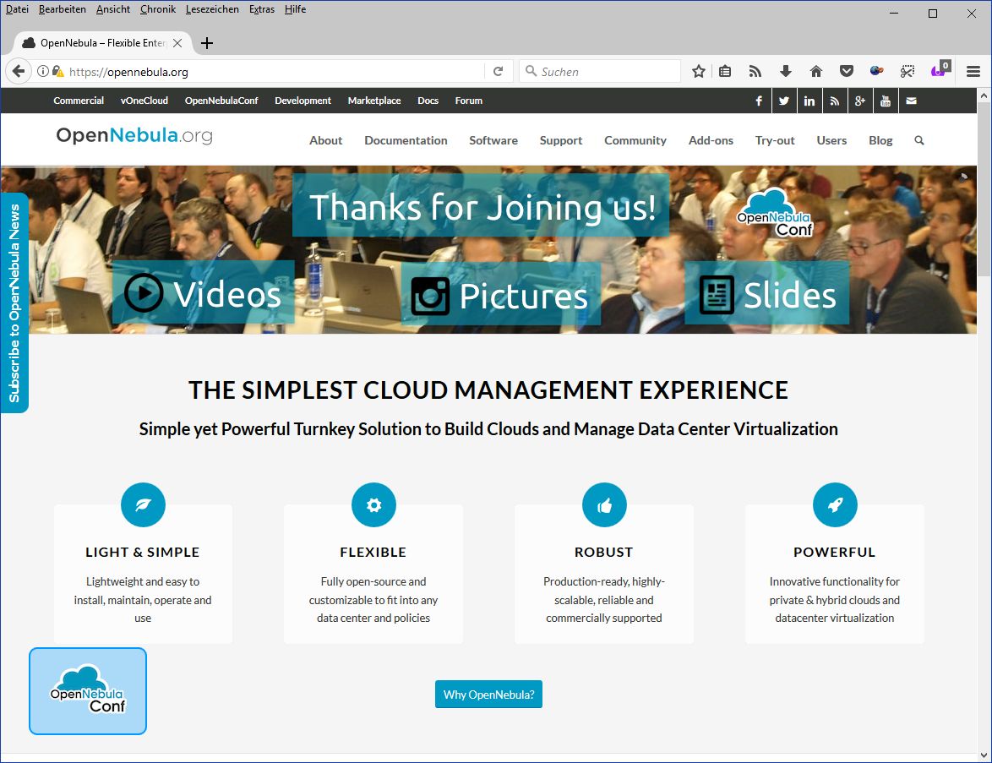Click the purple extension icon with 0 badge
The height and width of the screenshot is (763, 992).
coord(940,70)
